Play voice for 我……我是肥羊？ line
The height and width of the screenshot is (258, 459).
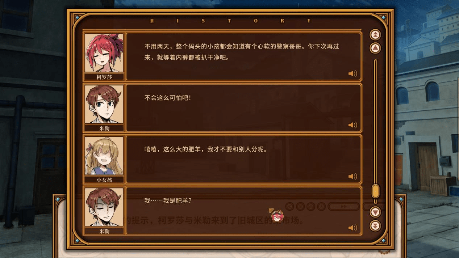click(x=352, y=228)
